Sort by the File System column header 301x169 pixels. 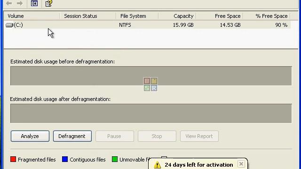(137, 16)
